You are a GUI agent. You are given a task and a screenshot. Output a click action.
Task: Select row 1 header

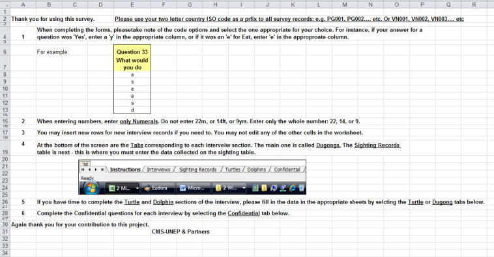(x=5, y=12)
